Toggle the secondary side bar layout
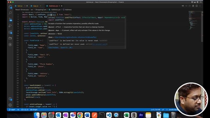The height and width of the screenshot is (118, 210). click(x=197, y=2)
